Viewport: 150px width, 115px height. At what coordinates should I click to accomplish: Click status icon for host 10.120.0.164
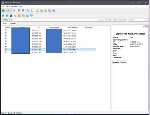6,44
